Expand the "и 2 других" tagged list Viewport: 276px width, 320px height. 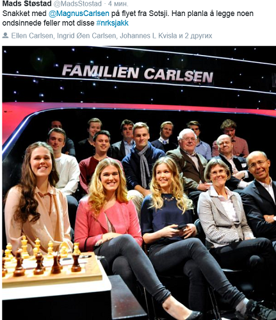pyautogui.click(x=196, y=36)
